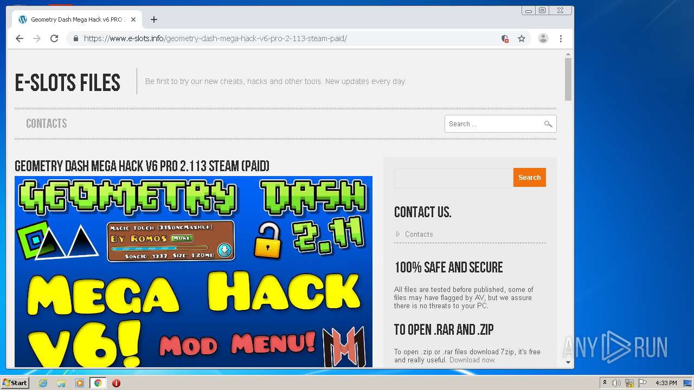Click the 'Contact Us.' sidebar heading
The image size is (694, 390).
click(x=422, y=212)
